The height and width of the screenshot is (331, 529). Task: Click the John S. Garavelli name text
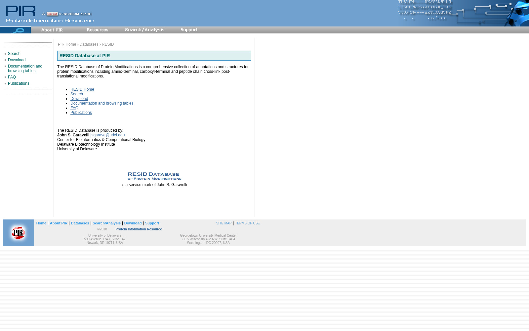tap(73, 135)
